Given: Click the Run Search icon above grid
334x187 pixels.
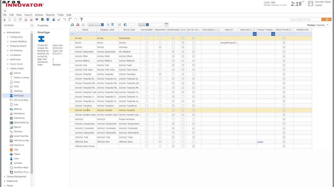Looking at the screenshot, I should pos(72,25).
